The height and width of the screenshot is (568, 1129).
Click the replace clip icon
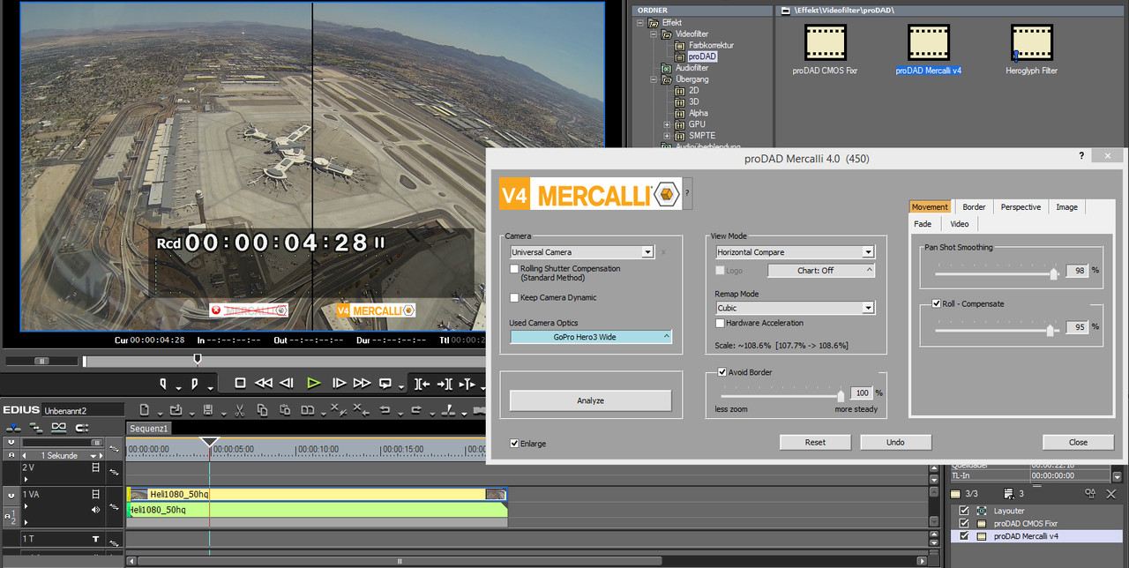pyautogui.click(x=308, y=410)
